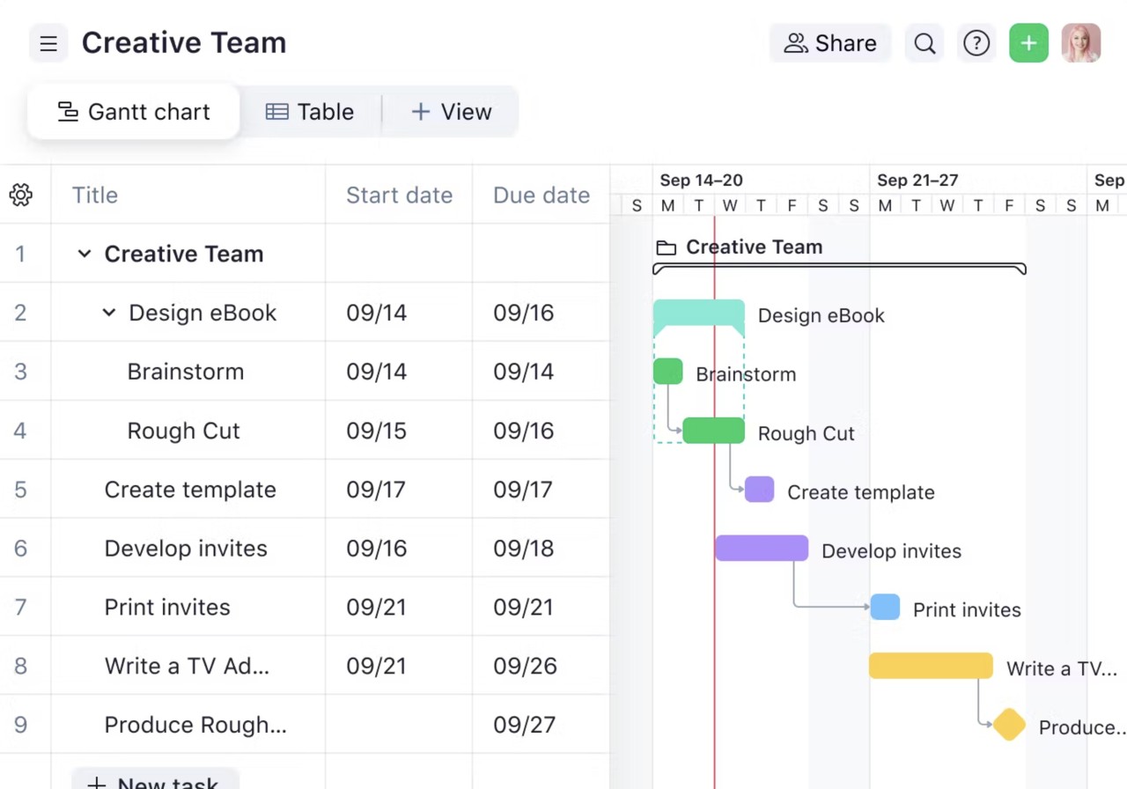Screen dimensions: 1127x789
Task: Click the Gantt chart view icon
Action: tap(68, 112)
